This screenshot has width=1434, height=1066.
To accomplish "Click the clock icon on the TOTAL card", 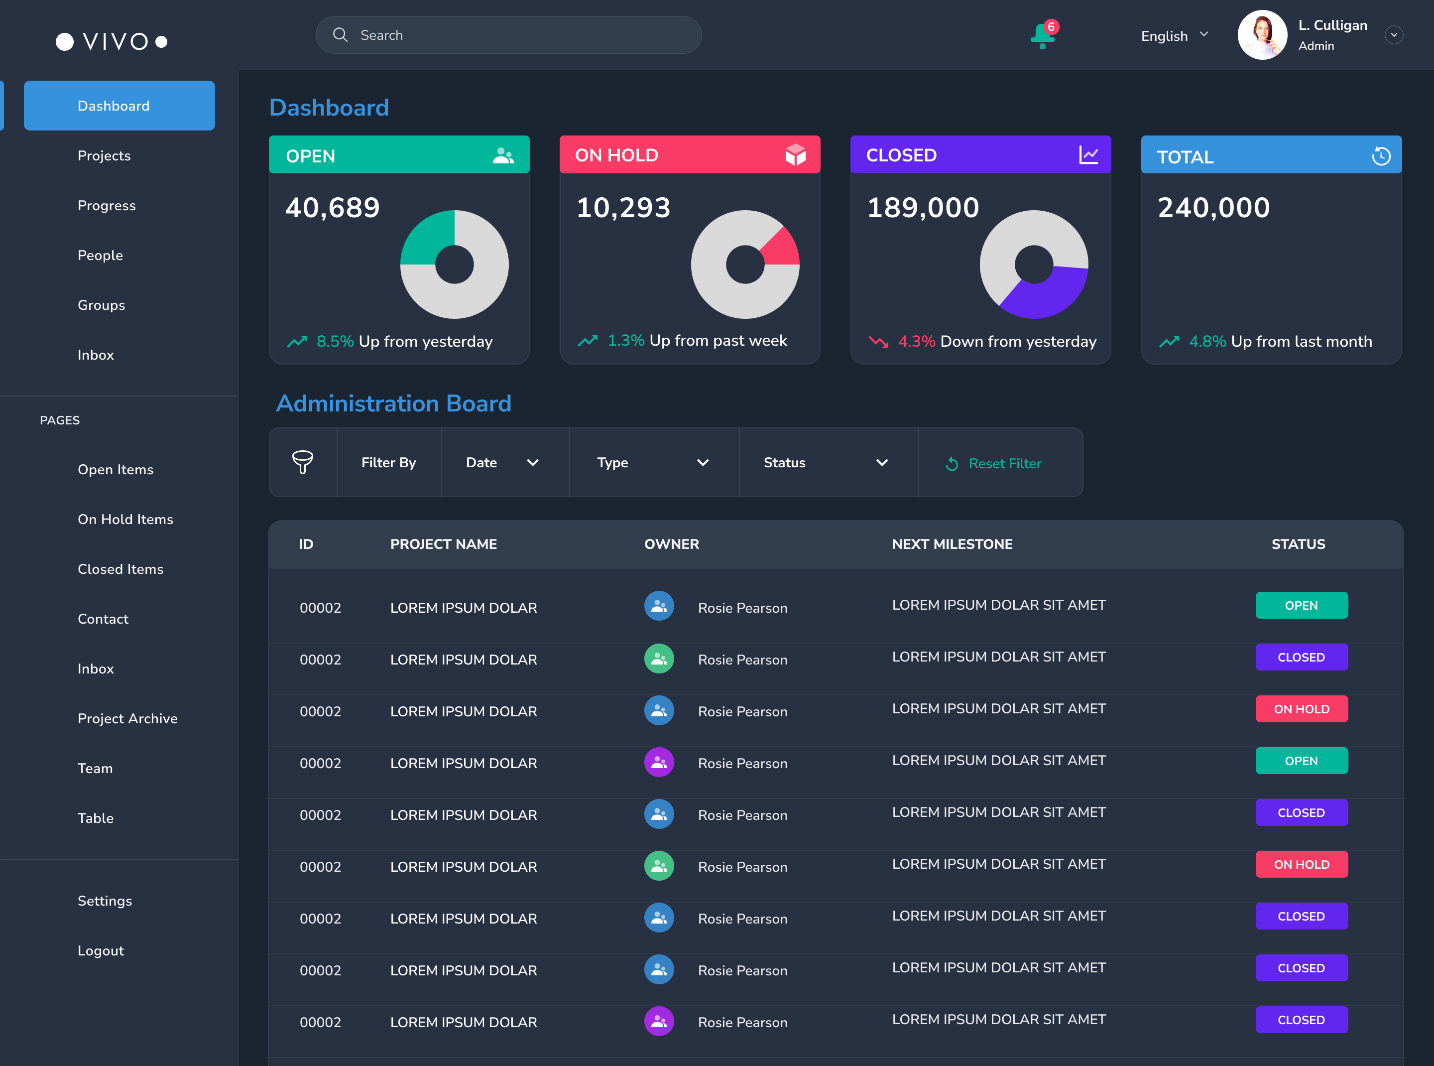I will pyautogui.click(x=1380, y=155).
